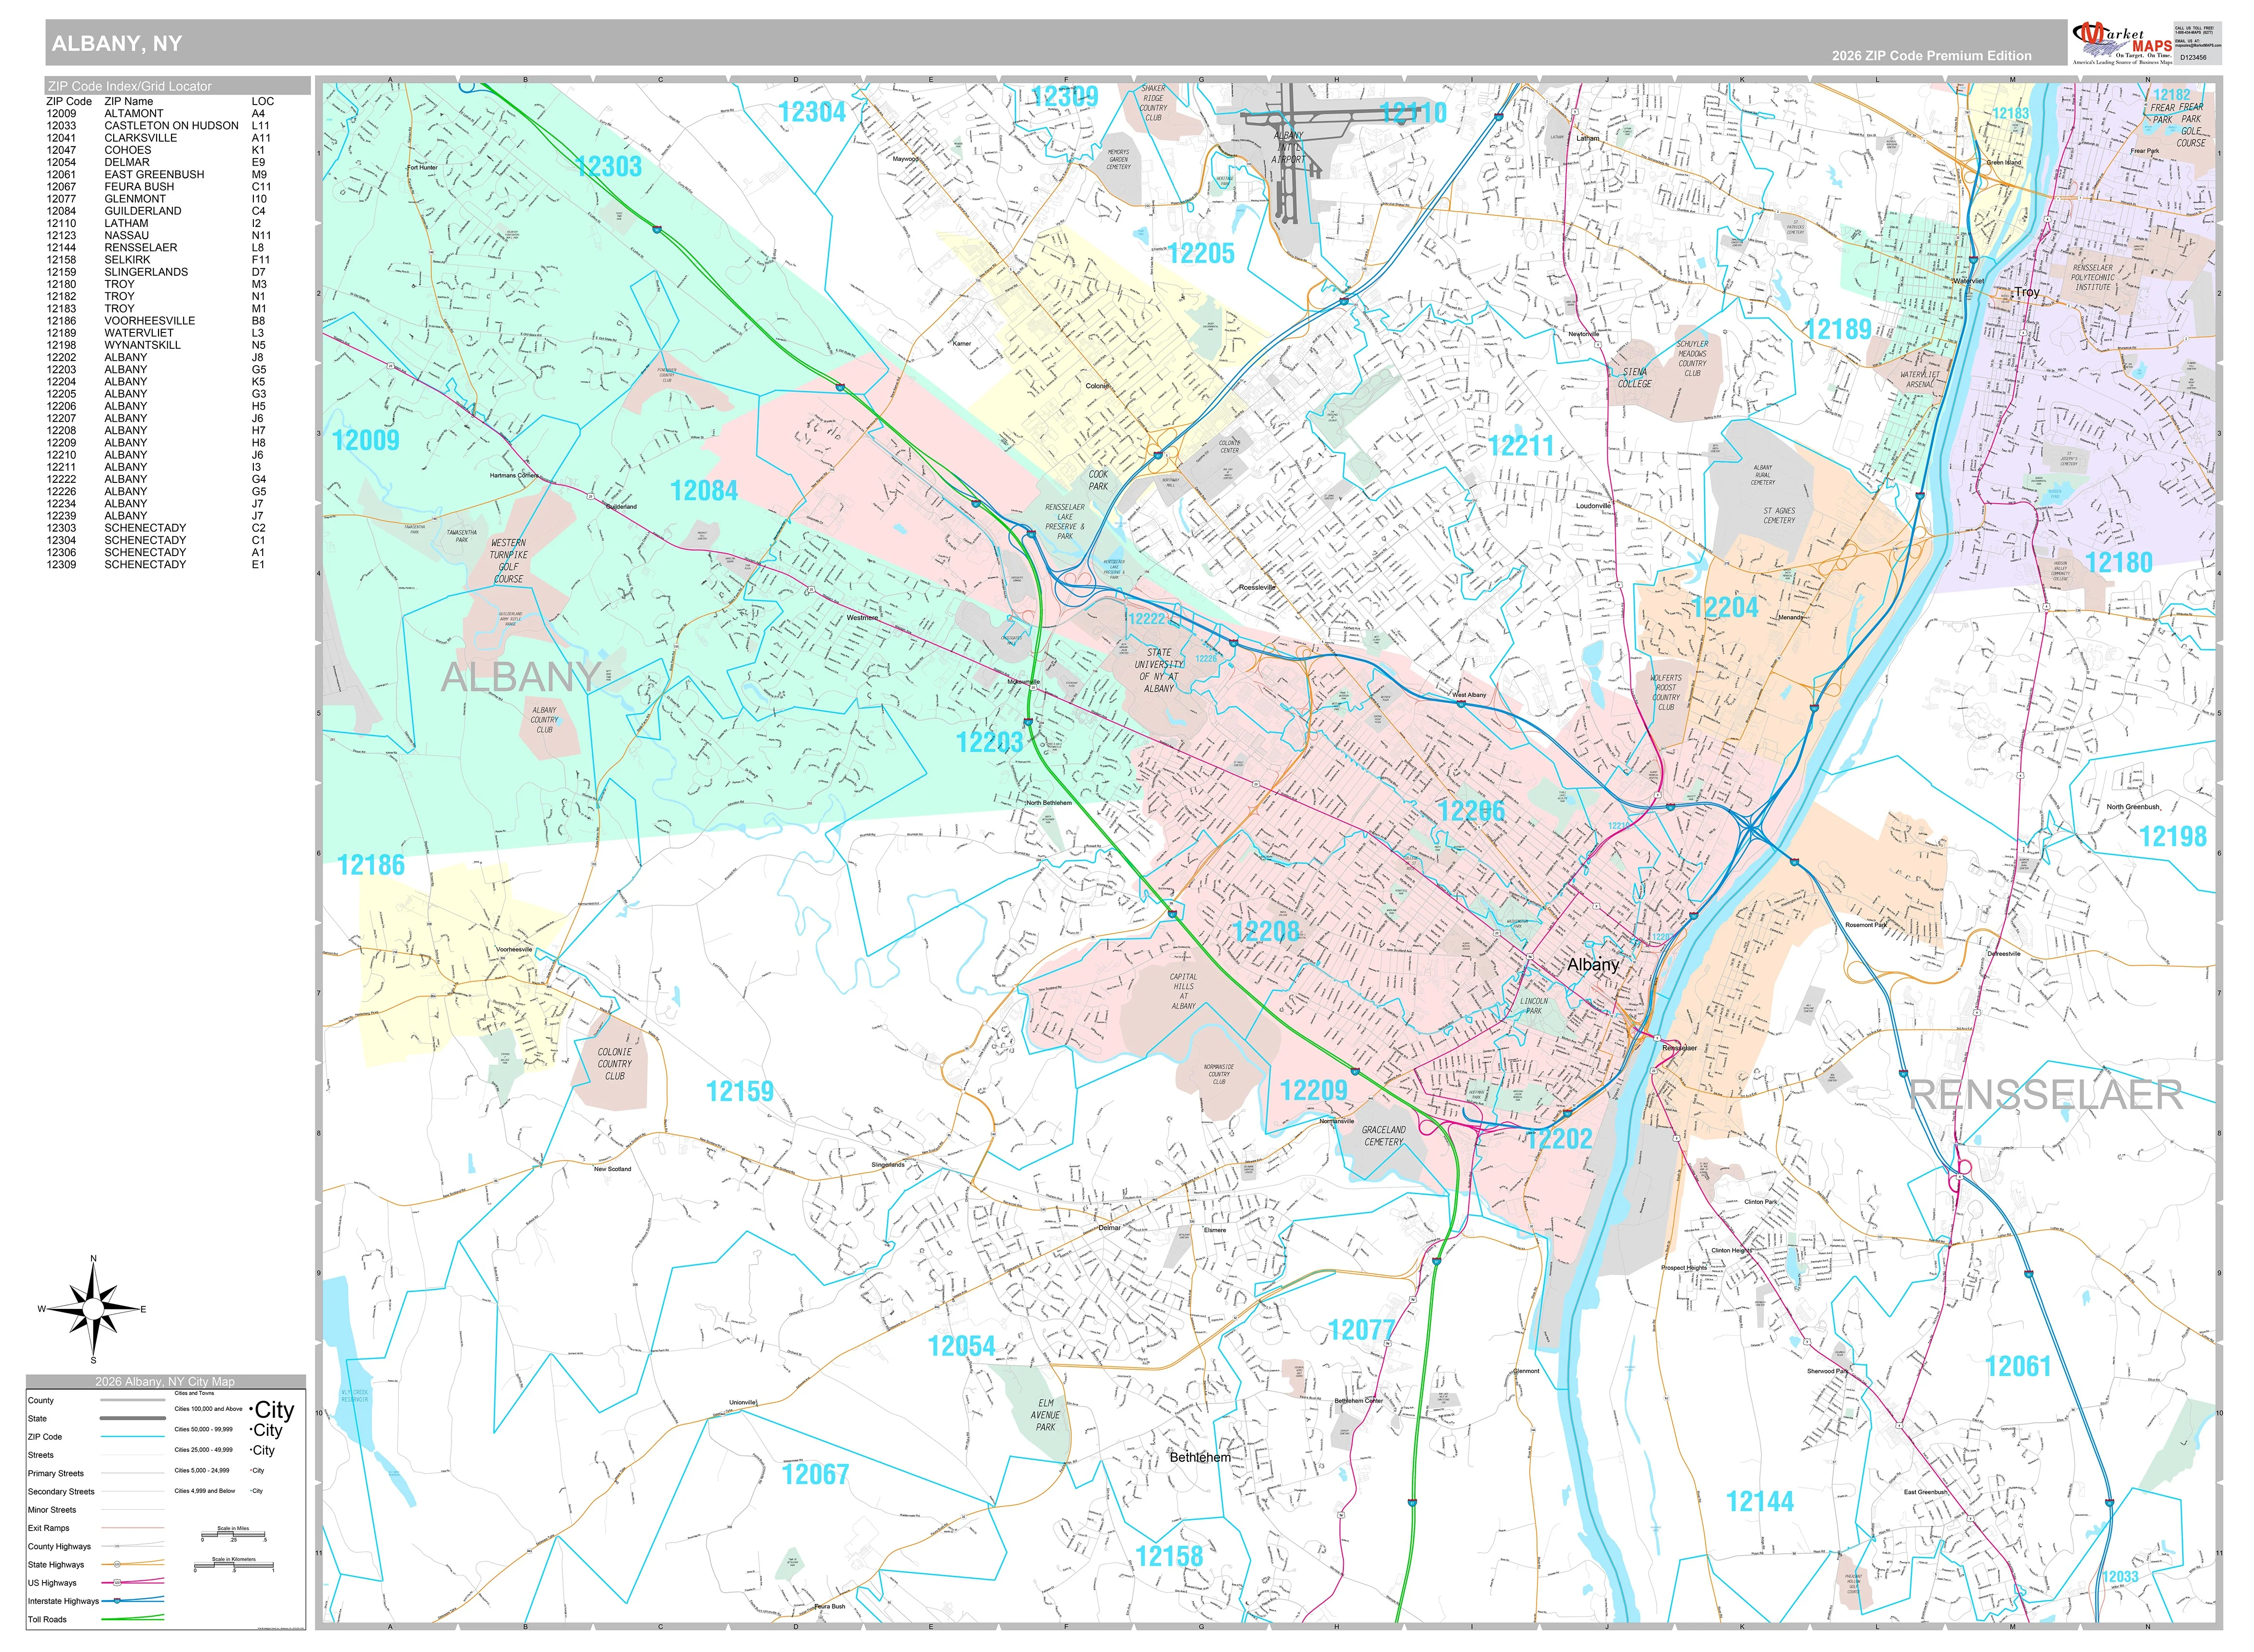Click the 'Scale in Miles' bar

233,1534
